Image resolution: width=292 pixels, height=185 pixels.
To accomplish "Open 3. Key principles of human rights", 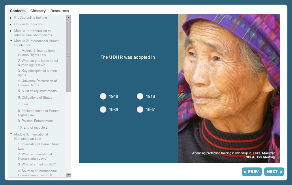I will point(38,73).
